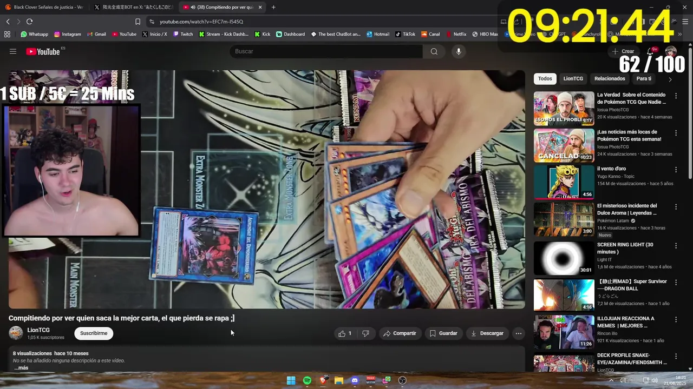Open 'SCREEN RING LIGHT' video thumbnail
The image size is (693, 389).
coord(564,258)
